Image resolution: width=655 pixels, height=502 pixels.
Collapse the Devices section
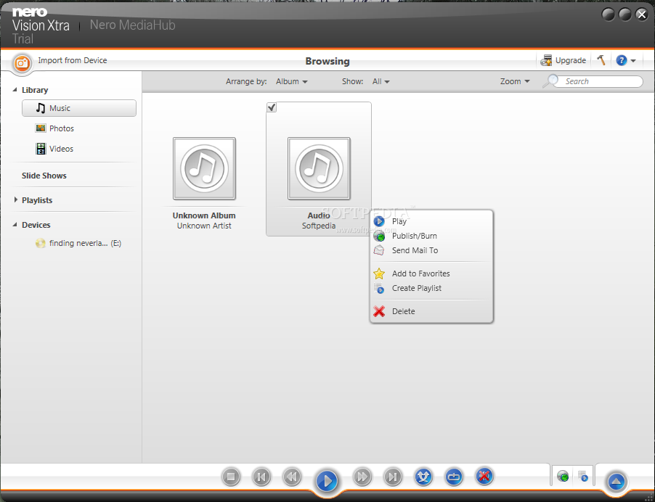15,224
